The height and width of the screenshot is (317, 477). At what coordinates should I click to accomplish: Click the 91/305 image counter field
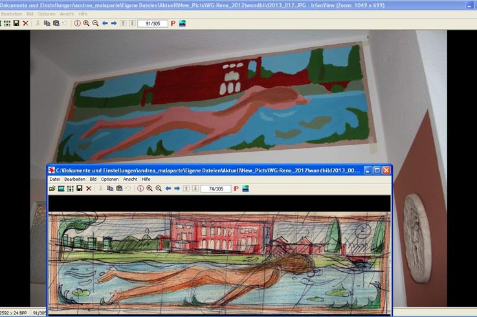[153, 23]
